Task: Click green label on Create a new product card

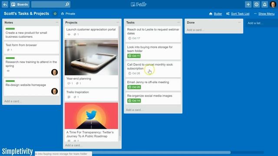Action: 10,29
